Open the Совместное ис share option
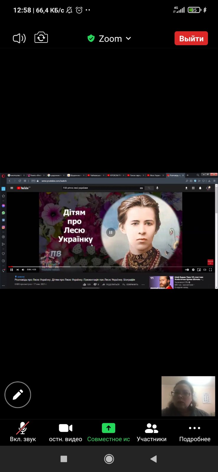Screen dimensions: 218x472 click(108, 432)
